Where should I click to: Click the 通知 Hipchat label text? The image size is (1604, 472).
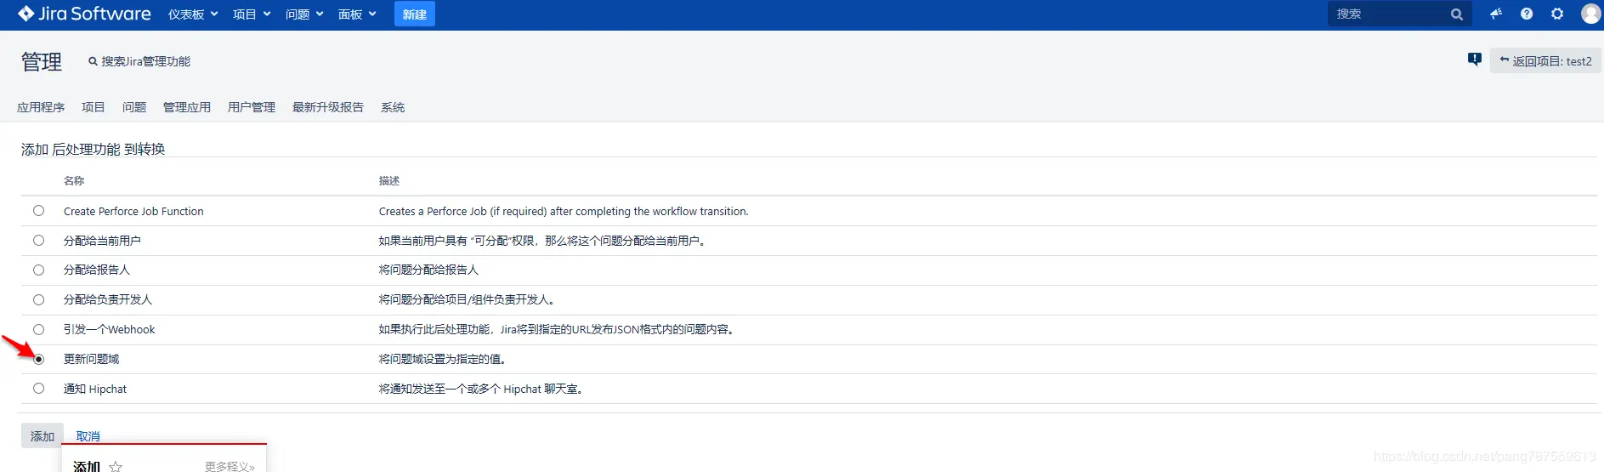point(95,389)
